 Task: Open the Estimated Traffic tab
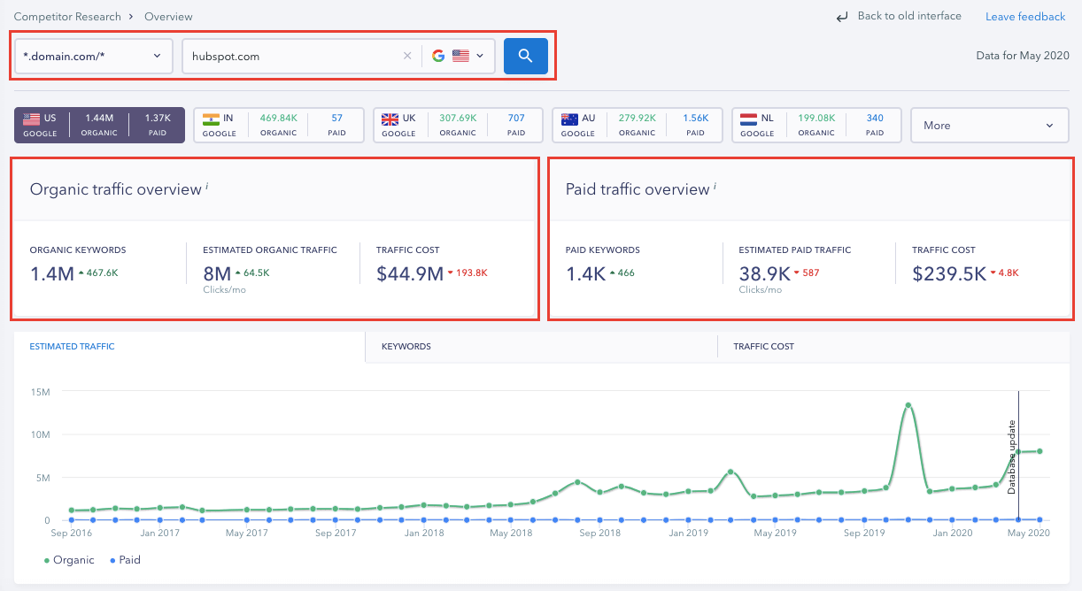click(72, 347)
